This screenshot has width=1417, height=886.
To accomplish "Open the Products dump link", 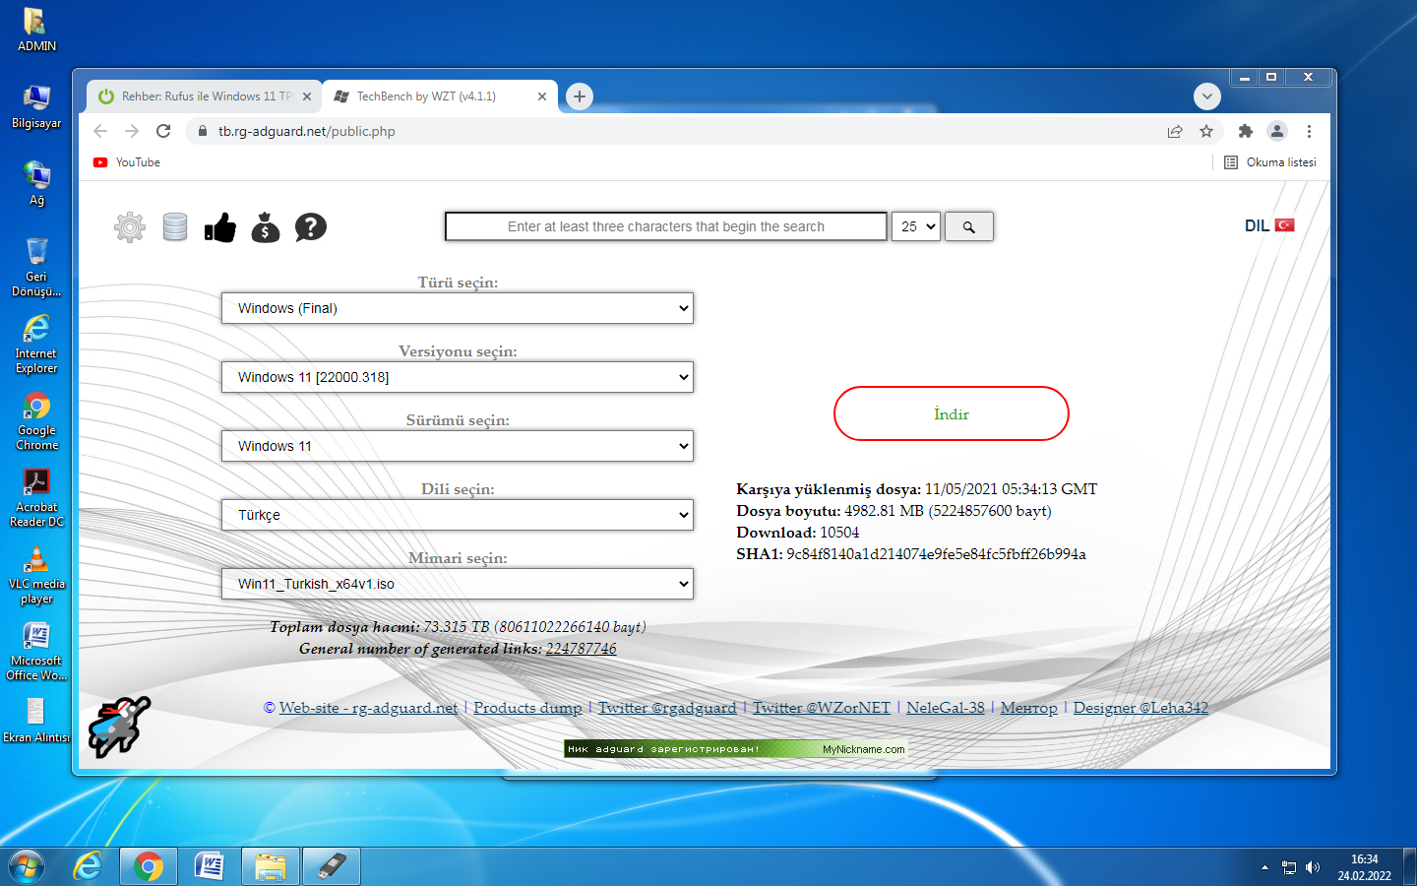I will (527, 708).
